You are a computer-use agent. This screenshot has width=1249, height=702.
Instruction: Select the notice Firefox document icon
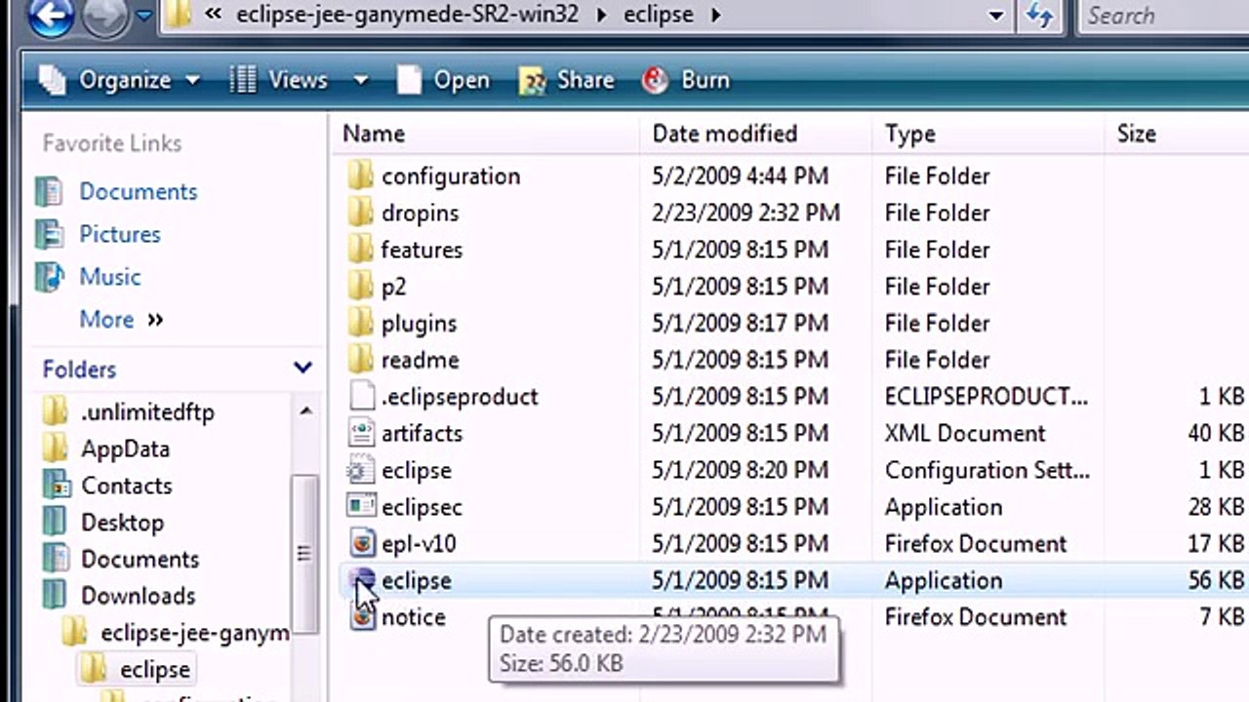pyautogui.click(x=362, y=618)
